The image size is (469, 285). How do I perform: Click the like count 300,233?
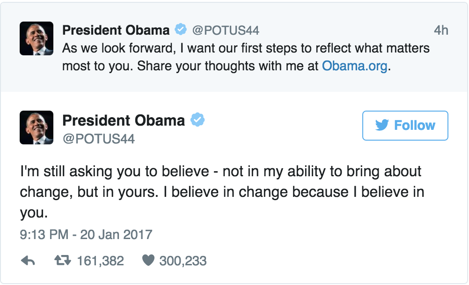coord(182,260)
